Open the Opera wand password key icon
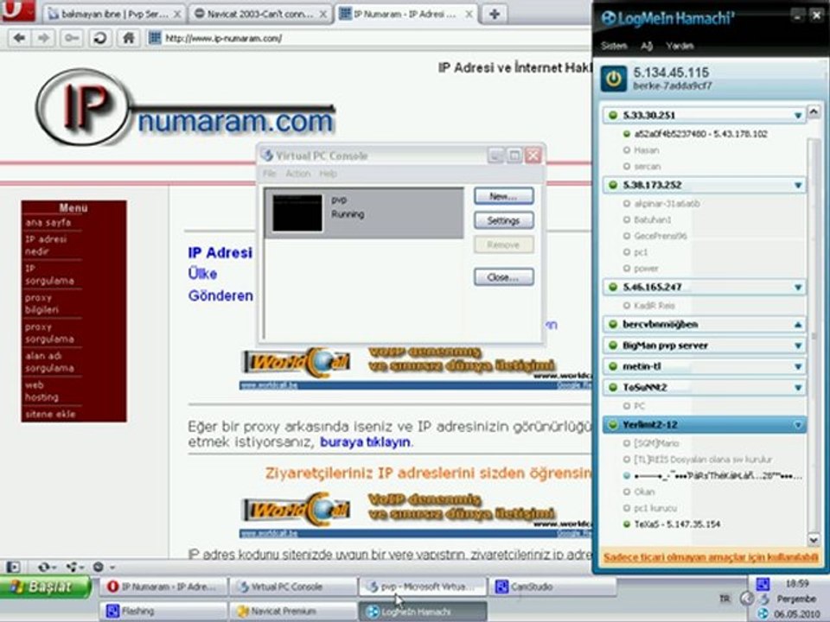Viewport: 830px width, 622px height. point(72,38)
